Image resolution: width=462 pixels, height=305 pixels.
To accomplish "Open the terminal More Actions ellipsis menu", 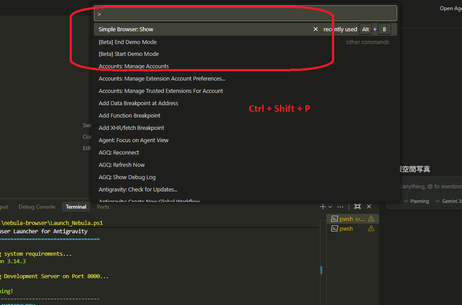I will tap(340, 206).
